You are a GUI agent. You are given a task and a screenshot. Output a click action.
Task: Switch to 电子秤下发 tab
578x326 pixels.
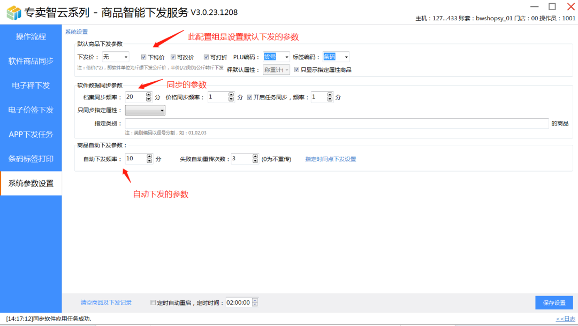click(31, 86)
